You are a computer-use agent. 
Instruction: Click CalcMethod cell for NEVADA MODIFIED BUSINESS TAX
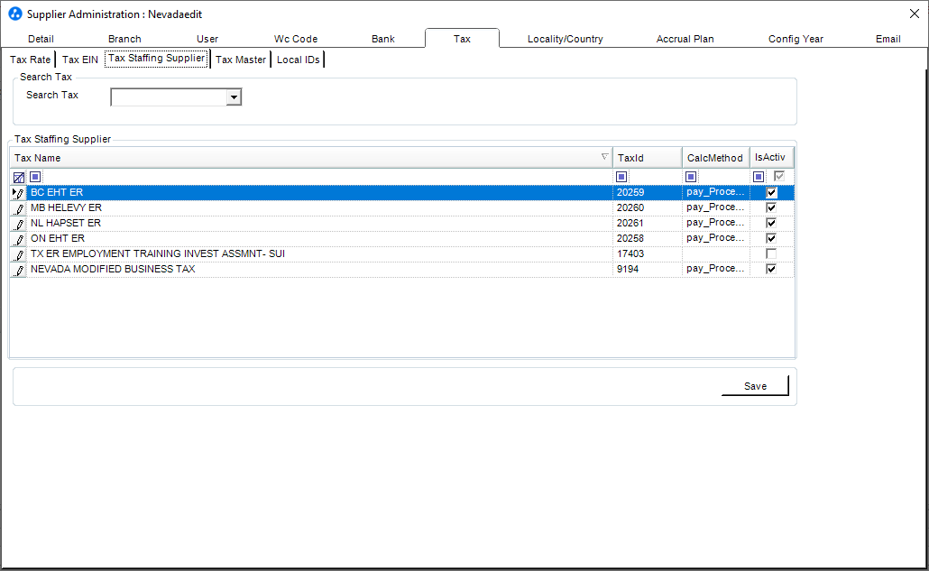click(716, 270)
